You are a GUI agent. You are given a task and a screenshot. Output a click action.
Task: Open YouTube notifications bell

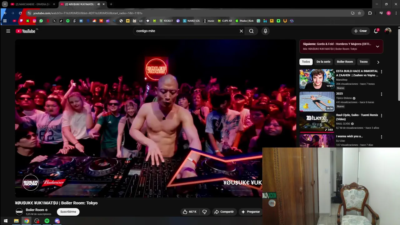click(376, 31)
